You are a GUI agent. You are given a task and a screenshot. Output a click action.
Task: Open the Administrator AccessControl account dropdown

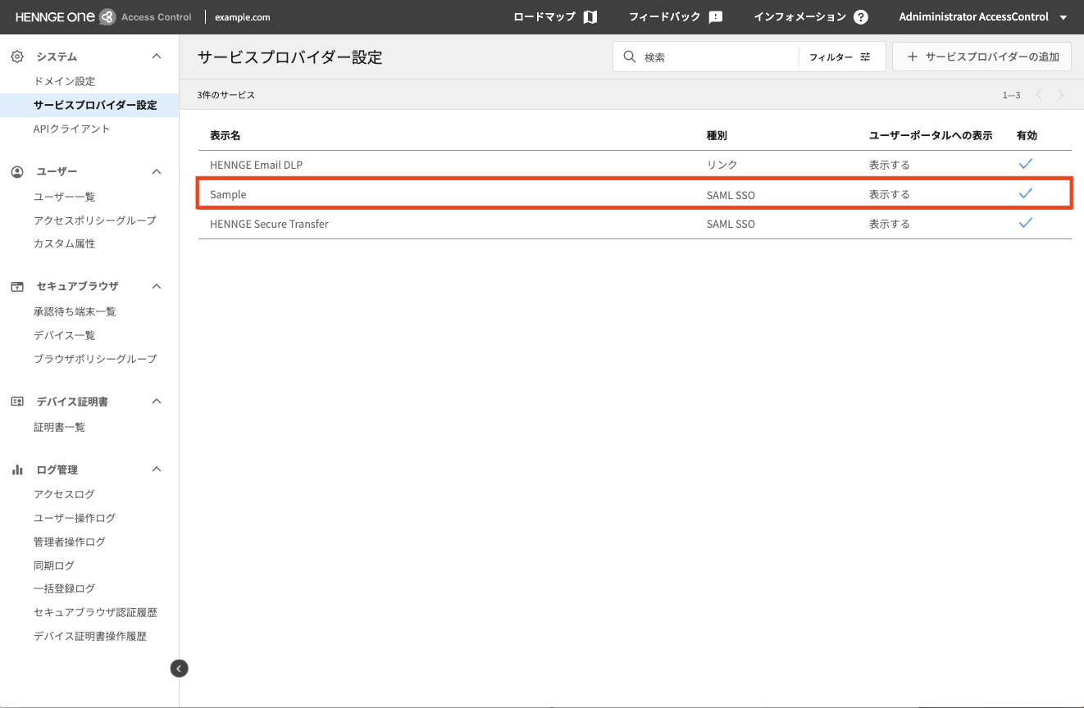982,17
